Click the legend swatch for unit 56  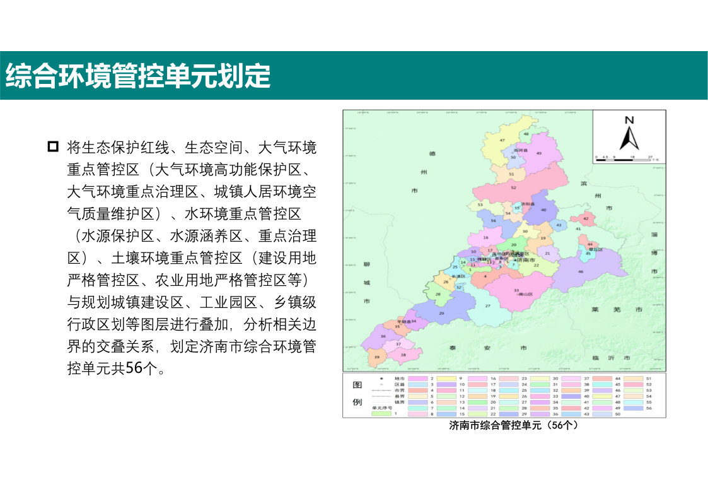click(634, 408)
